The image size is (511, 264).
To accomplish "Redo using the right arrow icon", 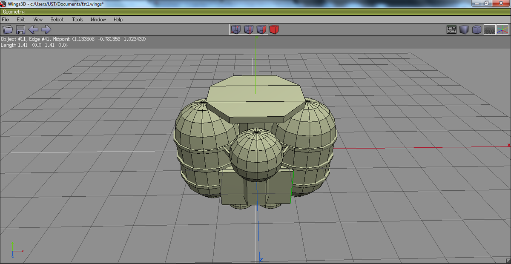I will [46, 29].
